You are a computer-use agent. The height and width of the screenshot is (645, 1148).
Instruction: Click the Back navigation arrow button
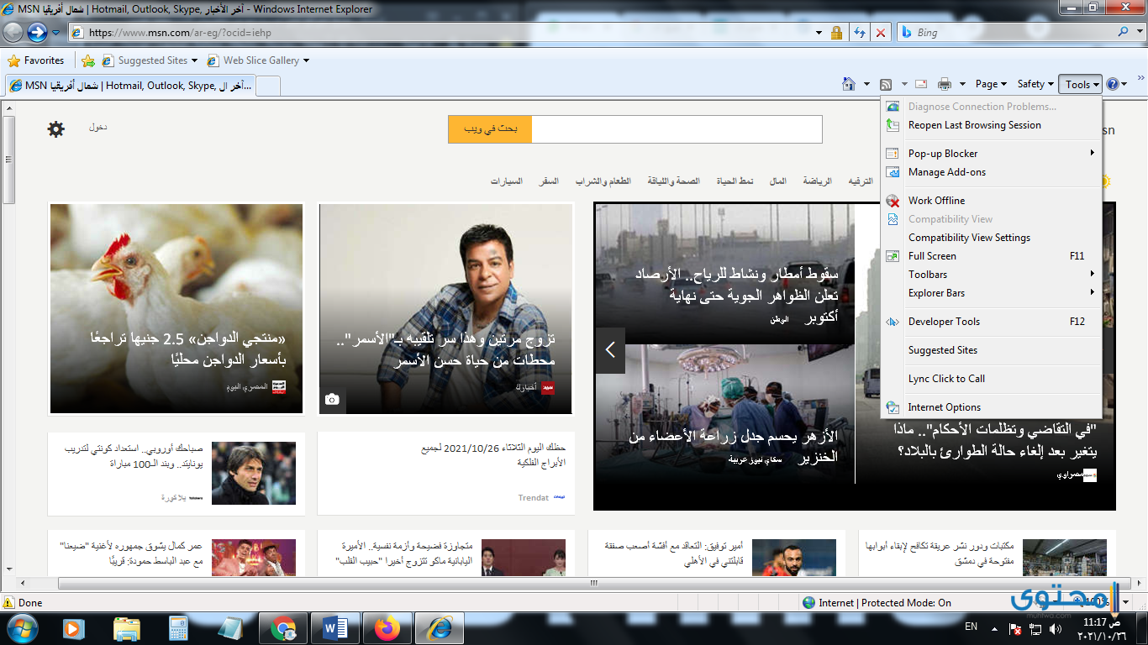pos(13,32)
